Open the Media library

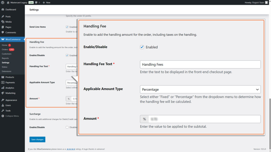(x=9, y=22)
